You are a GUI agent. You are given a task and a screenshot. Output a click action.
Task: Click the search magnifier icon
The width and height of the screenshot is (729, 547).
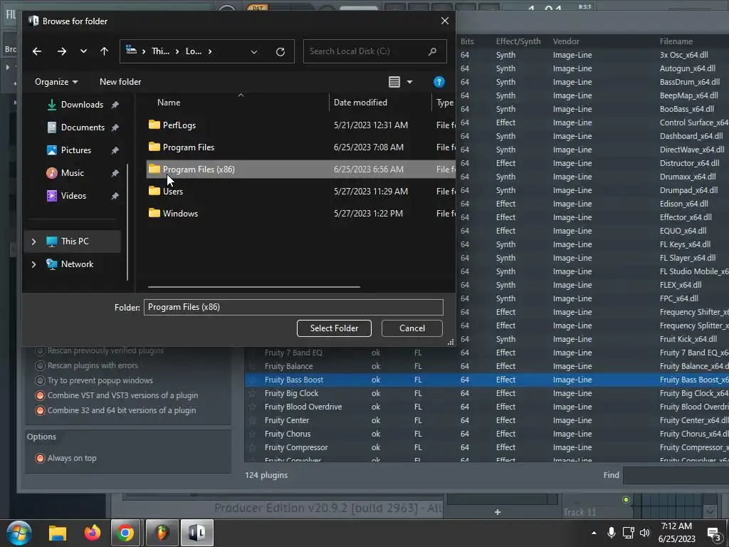click(x=432, y=51)
